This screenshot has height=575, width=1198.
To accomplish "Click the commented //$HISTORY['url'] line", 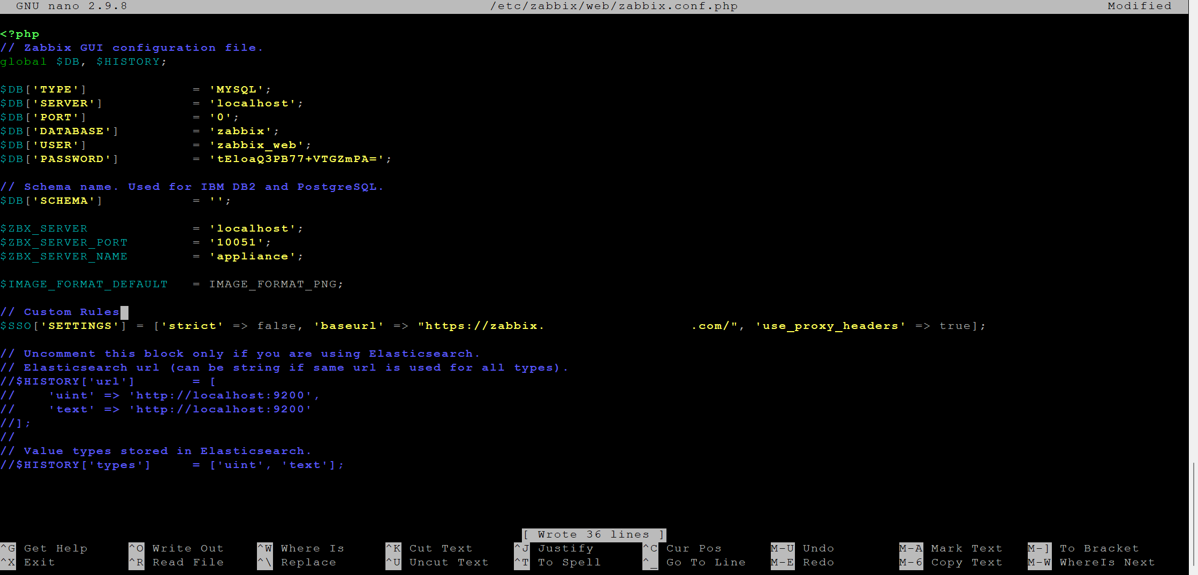I will click(108, 381).
